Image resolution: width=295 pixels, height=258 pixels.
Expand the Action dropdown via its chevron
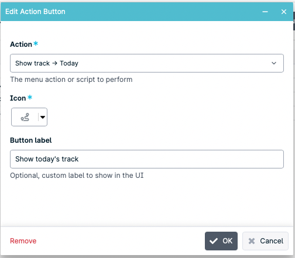tap(274, 63)
